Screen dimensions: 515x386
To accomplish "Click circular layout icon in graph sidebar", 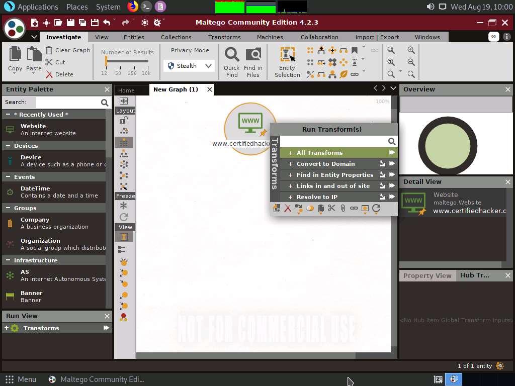I will coord(124,164).
